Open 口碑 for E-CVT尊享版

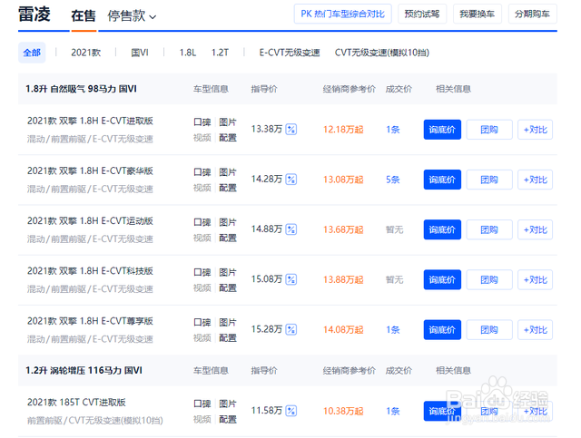click(x=202, y=322)
